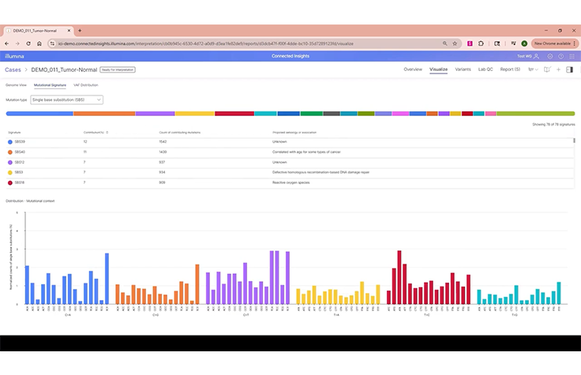Open the apps grid launcher icon

click(572, 56)
